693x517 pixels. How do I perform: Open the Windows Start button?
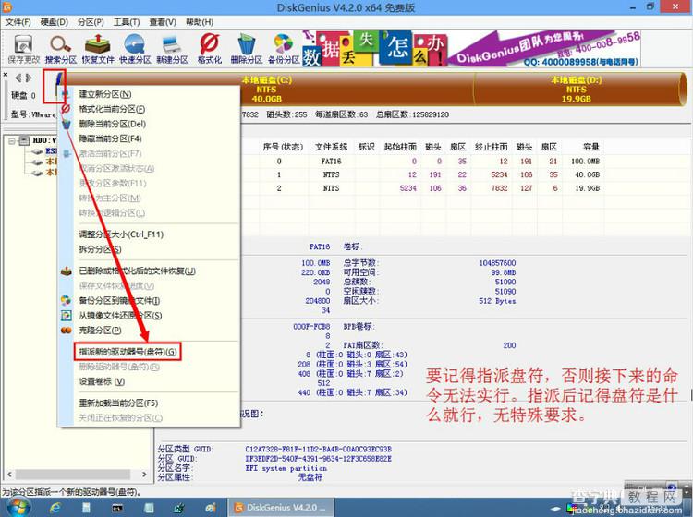pos(18,508)
